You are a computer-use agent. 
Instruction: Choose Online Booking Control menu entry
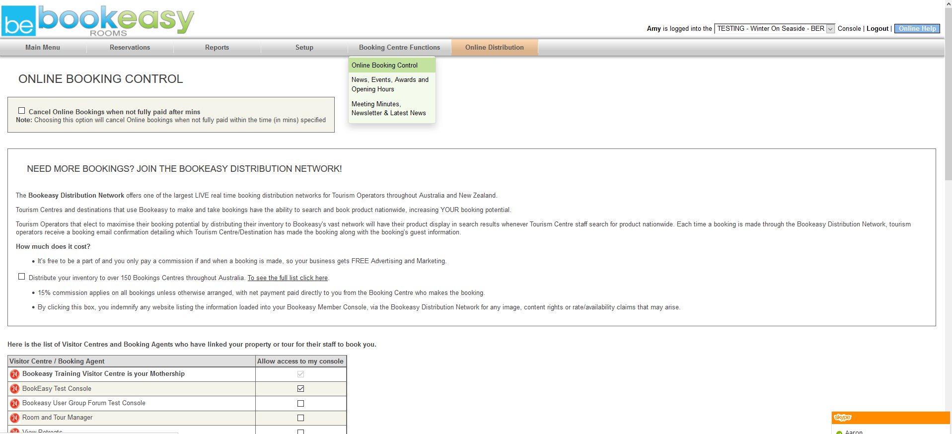tap(392, 65)
